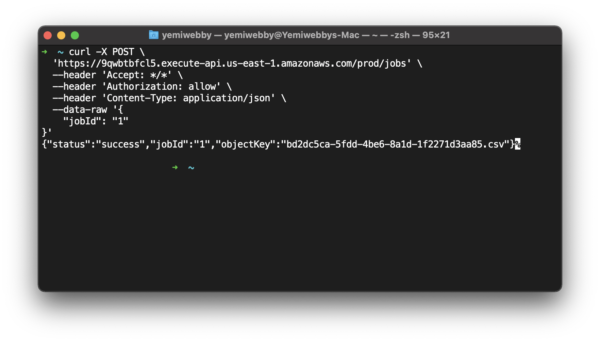
Task: Click the green zoom traffic light
Action: point(75,35)
